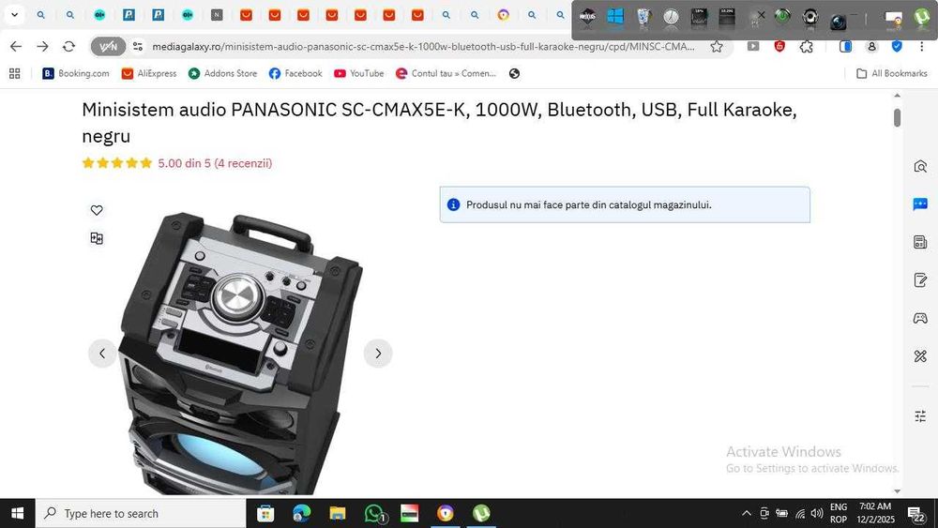
Task: Open the red shield extension
Action: point(779,46)
